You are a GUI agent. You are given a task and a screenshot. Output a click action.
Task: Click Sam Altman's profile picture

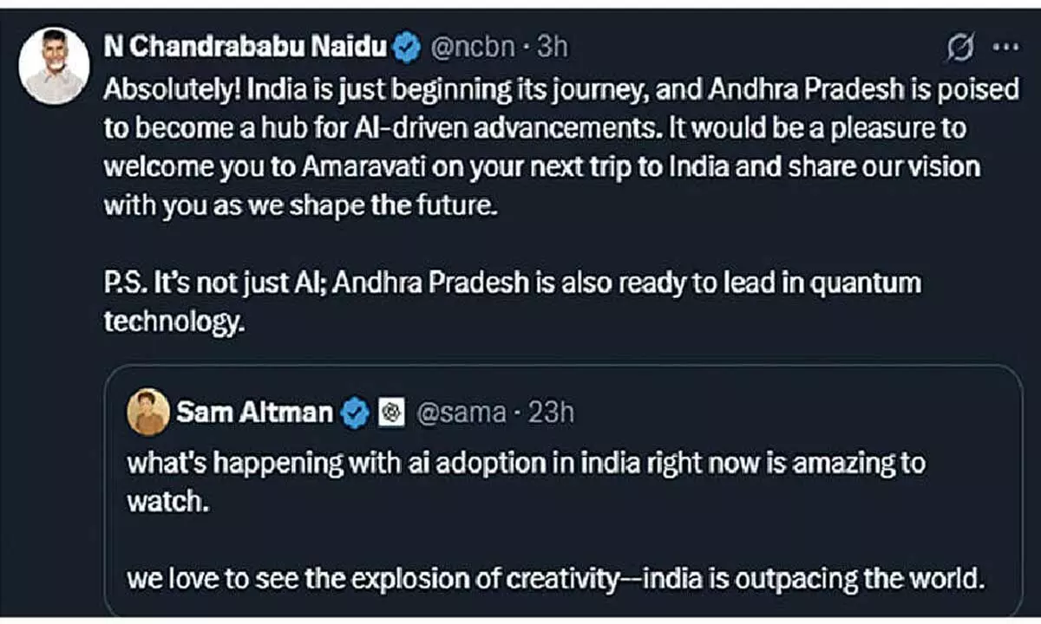coord(147,411)
